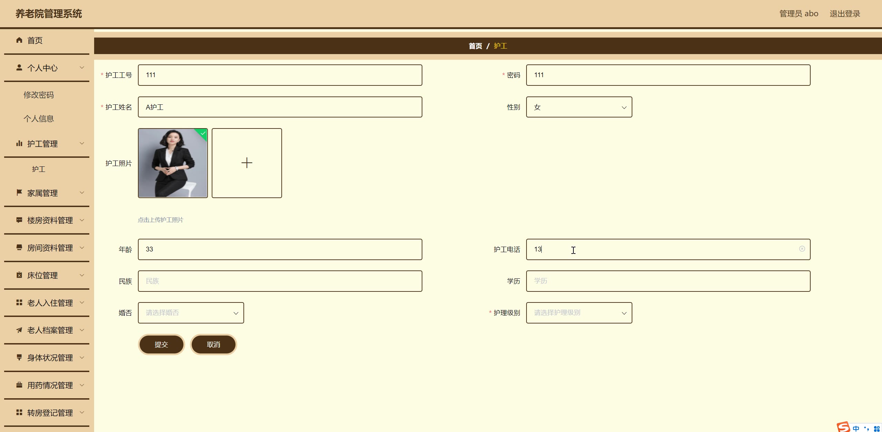The height and width of the screenshot is (432, 882).
Task: Expand the 床位管理 menu chevron
Action: tap(82, 275)
